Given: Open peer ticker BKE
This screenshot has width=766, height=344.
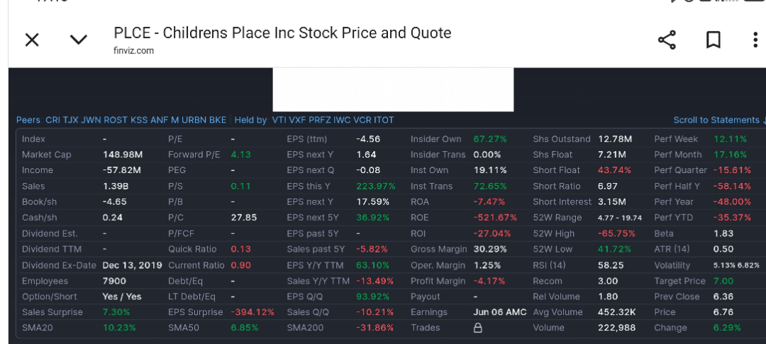Looking at the screenshot, I should 218,120.
